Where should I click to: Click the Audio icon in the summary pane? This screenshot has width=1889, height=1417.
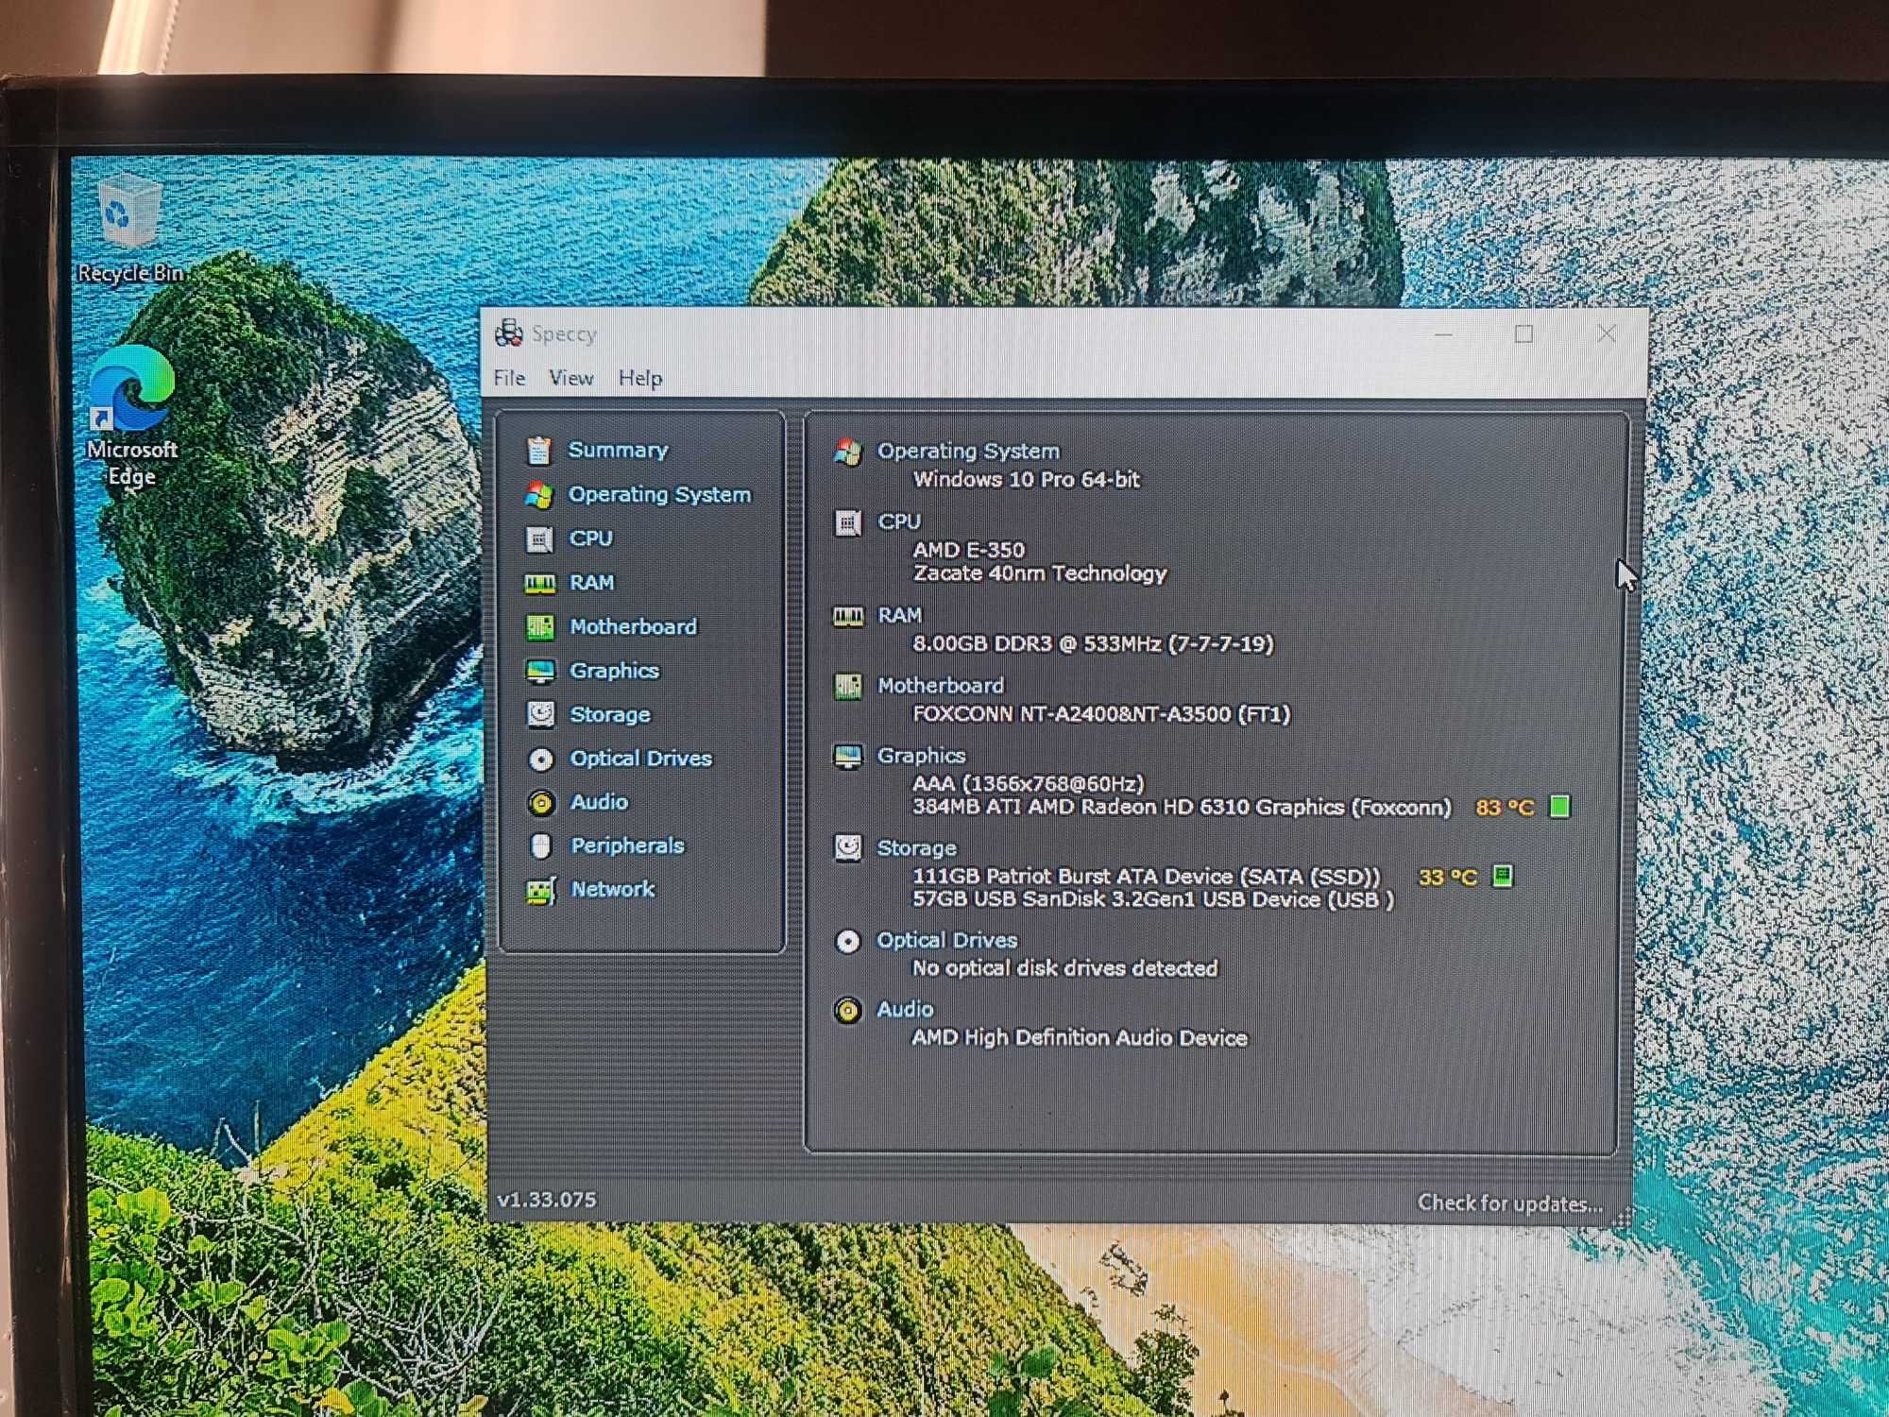coord(847,1010)
